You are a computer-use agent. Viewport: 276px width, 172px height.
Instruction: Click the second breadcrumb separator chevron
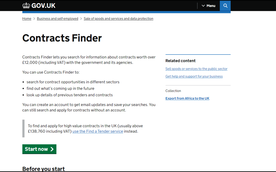[x=81, y=19]
